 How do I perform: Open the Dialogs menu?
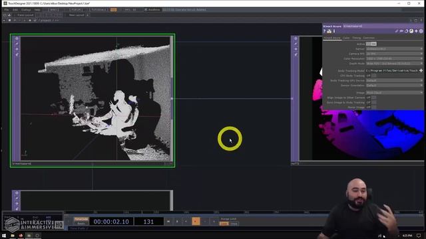(26, 9)
